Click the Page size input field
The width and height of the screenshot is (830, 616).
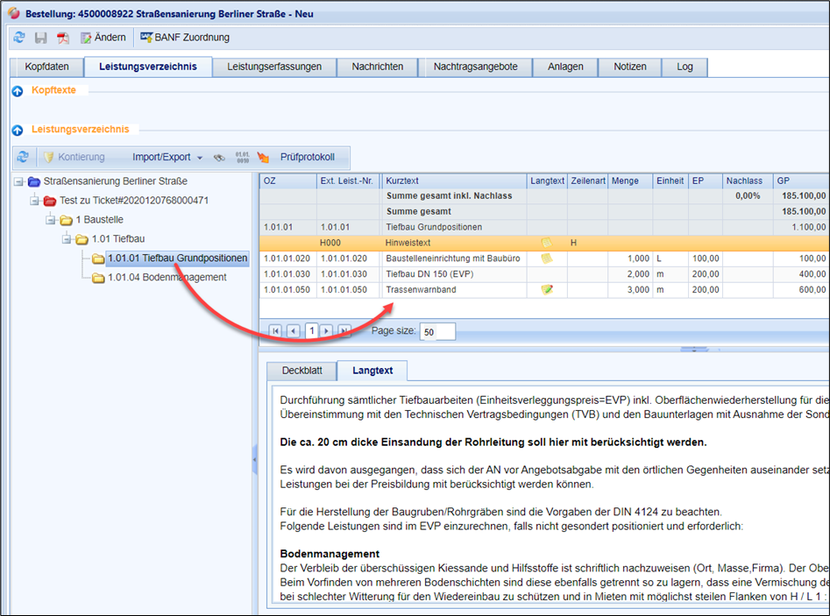tap(437, 332)
